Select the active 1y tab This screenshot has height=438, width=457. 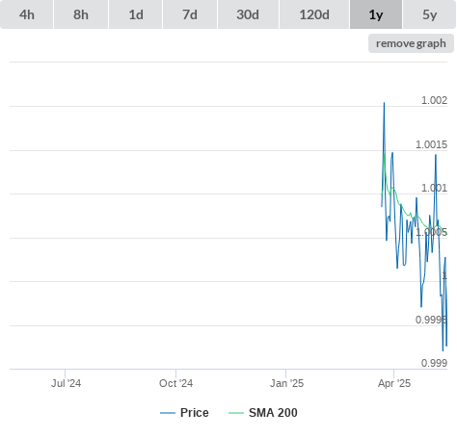(x=376, y=14)
